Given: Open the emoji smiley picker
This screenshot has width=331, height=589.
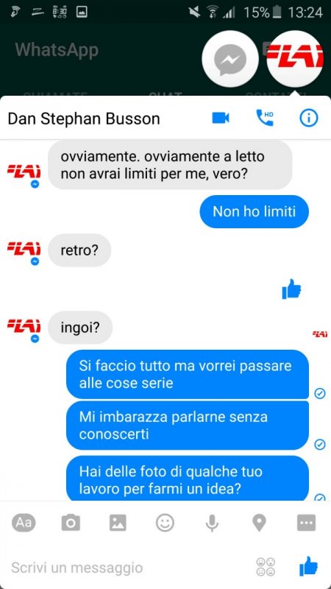Looking at the screenshot, I should 165,523.
